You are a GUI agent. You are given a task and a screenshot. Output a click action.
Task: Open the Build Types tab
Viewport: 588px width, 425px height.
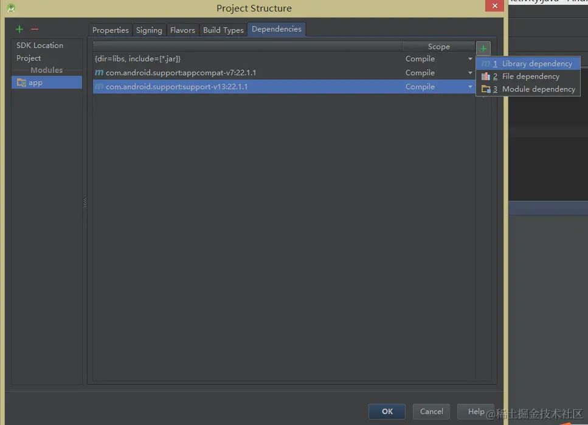pos(223,30)
